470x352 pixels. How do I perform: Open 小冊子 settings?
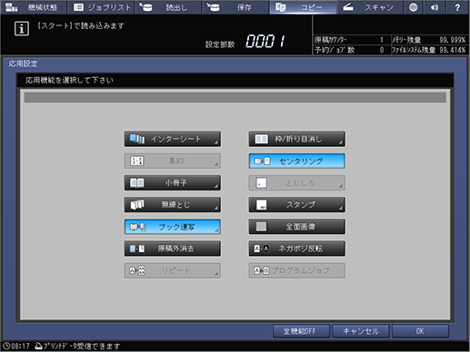pos(173,182)
